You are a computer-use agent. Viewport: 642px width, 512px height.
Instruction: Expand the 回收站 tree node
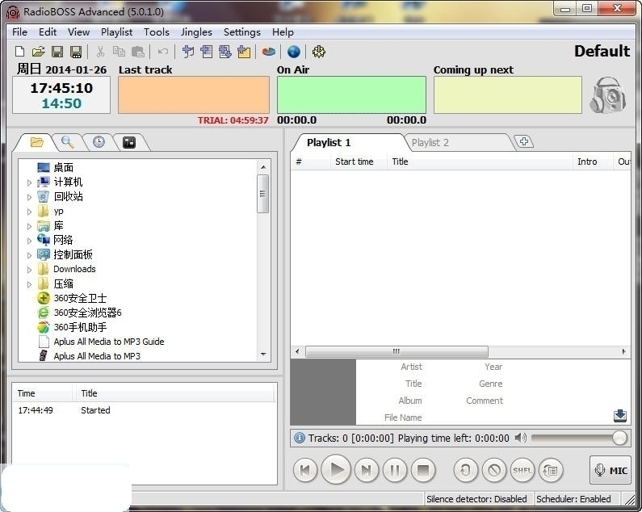(30, 197)
